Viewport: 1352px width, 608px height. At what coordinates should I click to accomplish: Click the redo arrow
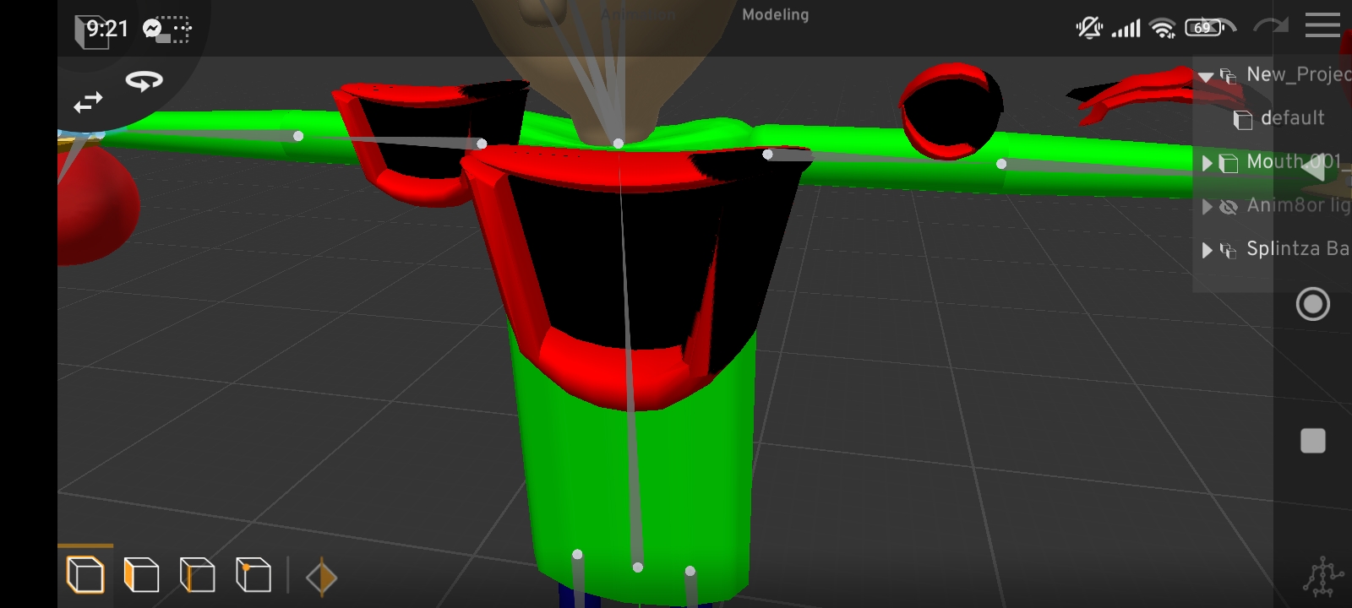[1270, 26]
